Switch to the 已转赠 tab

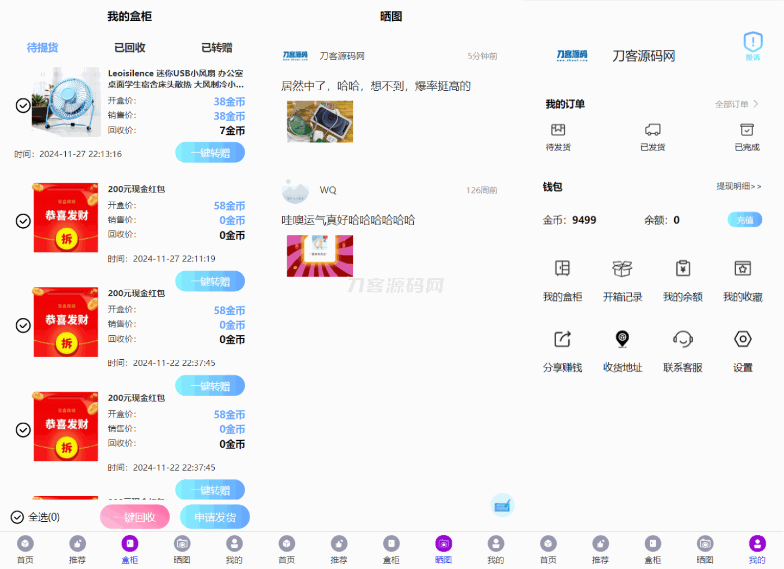coord(217,48)
